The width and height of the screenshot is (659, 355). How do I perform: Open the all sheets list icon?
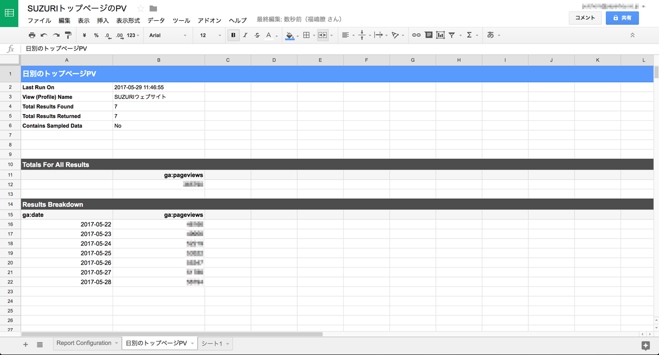[x=40, y=344]
